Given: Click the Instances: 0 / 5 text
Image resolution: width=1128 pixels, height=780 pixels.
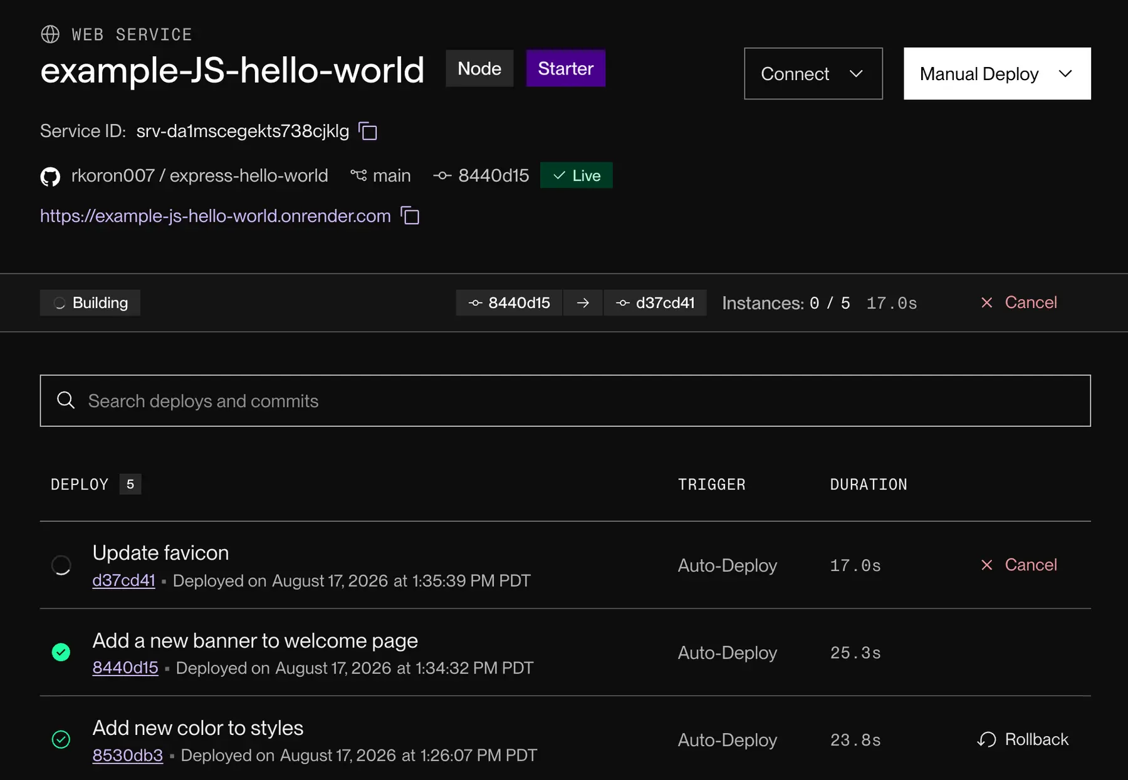Looking at the screenshot, I should click(786, 303).
